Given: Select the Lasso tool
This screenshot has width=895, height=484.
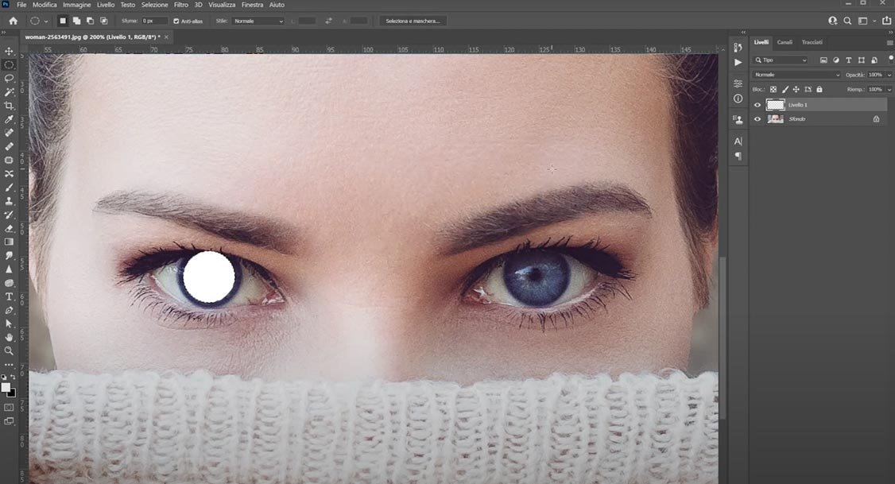Looking at the screenshot, I should point(9,78).
